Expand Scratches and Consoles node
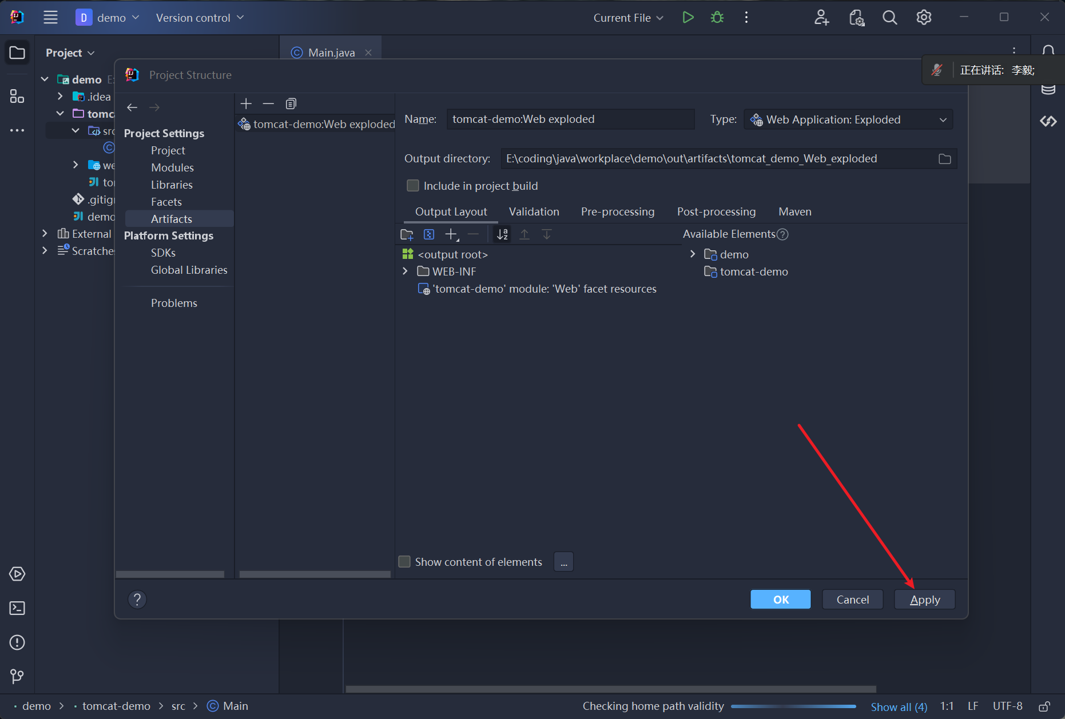1065x719 pixels. pyautogui.click(x=45, y=250)
